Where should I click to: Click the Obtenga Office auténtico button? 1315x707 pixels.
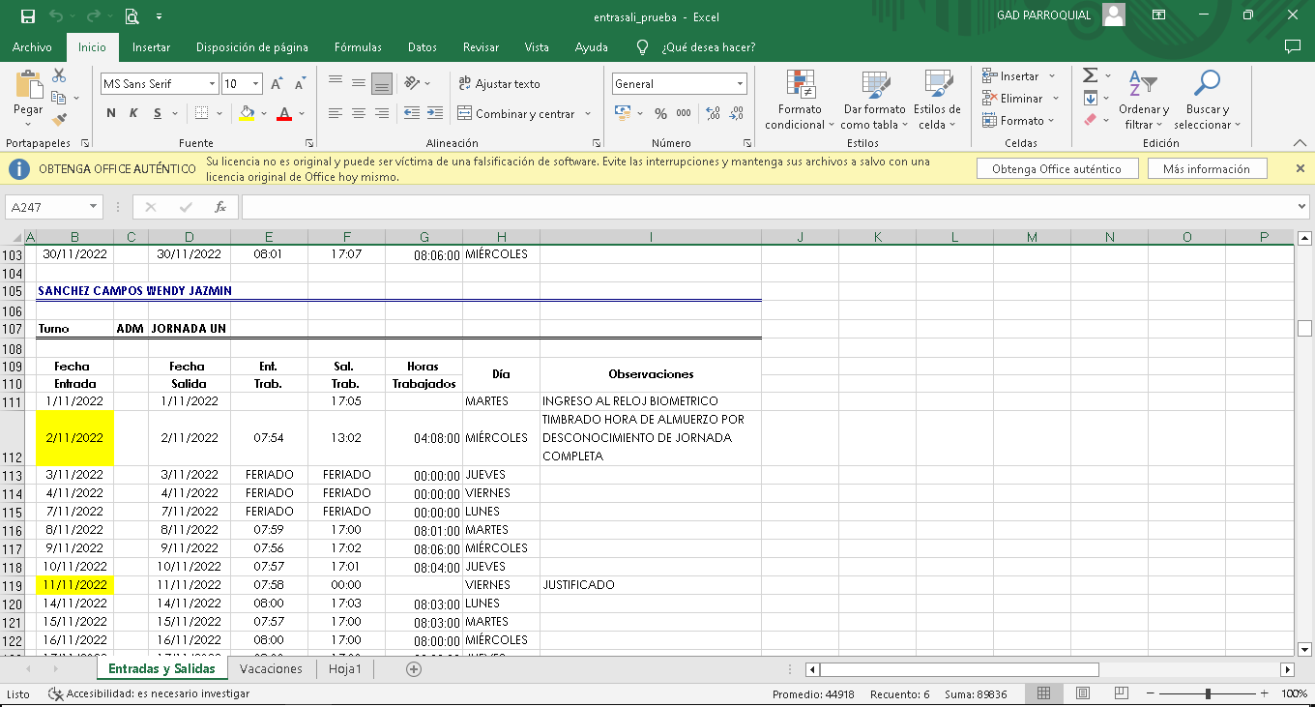click(x=1056, y=169)
